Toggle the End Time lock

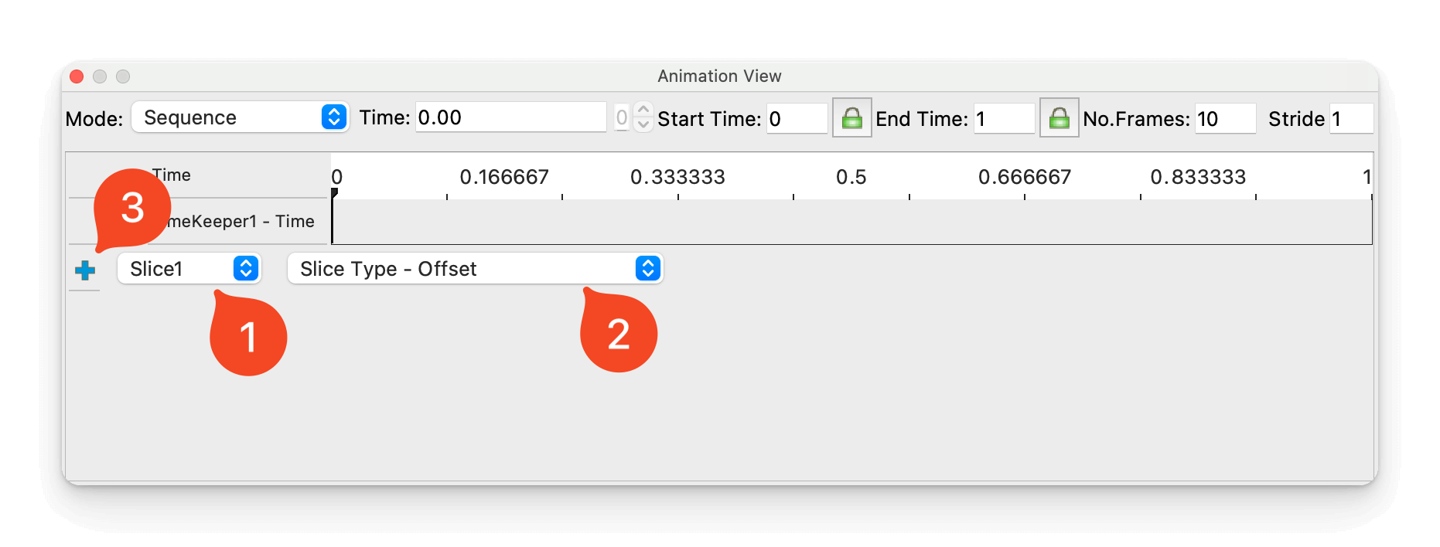pyautogui.click(x=1060, y=118)
